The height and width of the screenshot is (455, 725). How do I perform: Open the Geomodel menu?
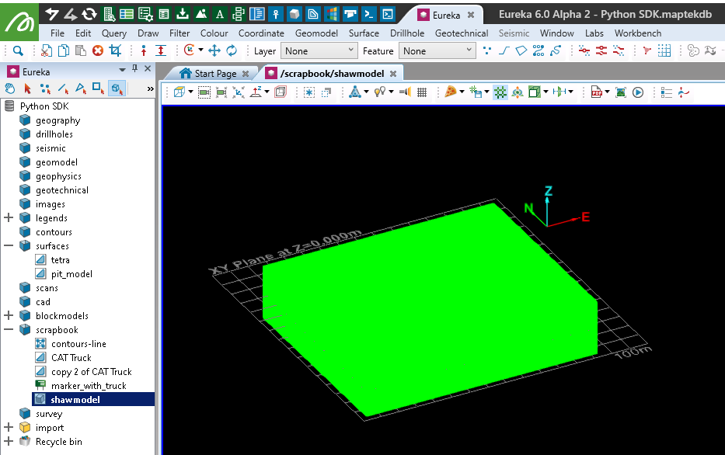(318, 33)
